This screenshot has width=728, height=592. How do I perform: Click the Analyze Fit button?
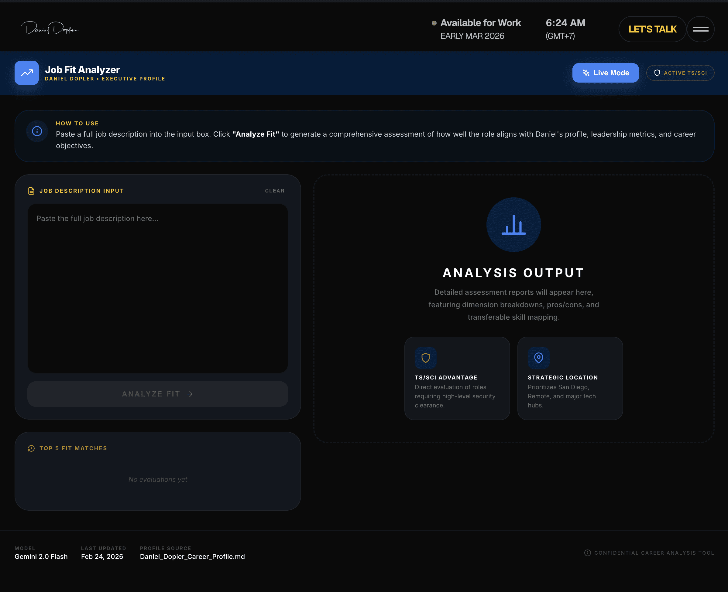coord(157,394)
